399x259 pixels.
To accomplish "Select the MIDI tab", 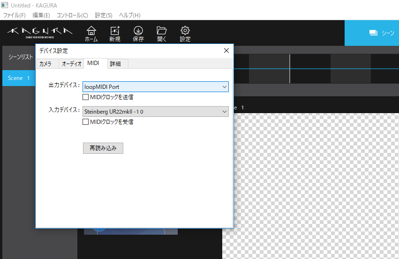I will pyautogui.click(x=95, y=63).
